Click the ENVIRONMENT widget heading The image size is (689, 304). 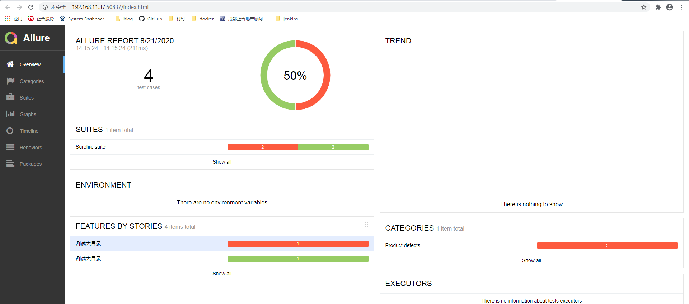coord(103,185)
